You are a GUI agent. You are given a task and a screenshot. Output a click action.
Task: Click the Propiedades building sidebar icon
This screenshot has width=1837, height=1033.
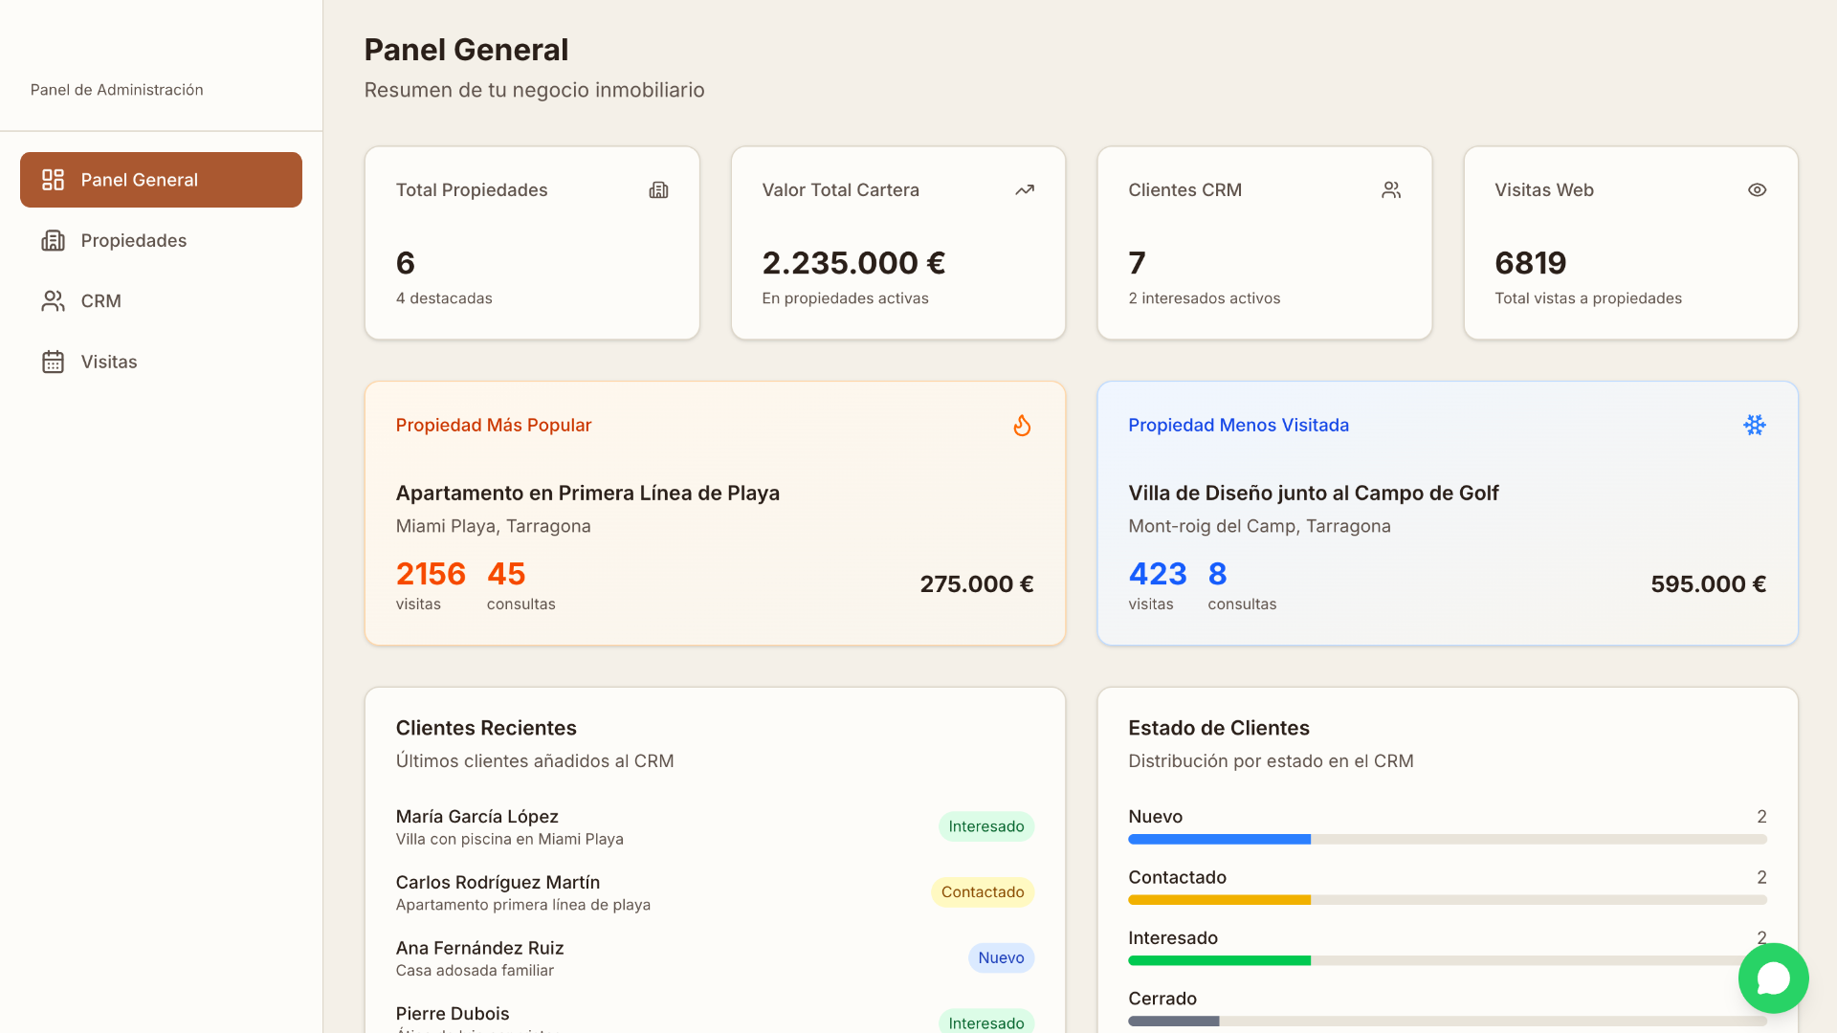click(x=53, y=240)
